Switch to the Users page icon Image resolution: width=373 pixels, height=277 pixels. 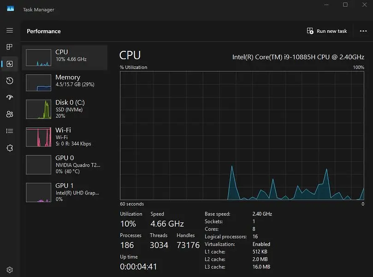point(10,114)
